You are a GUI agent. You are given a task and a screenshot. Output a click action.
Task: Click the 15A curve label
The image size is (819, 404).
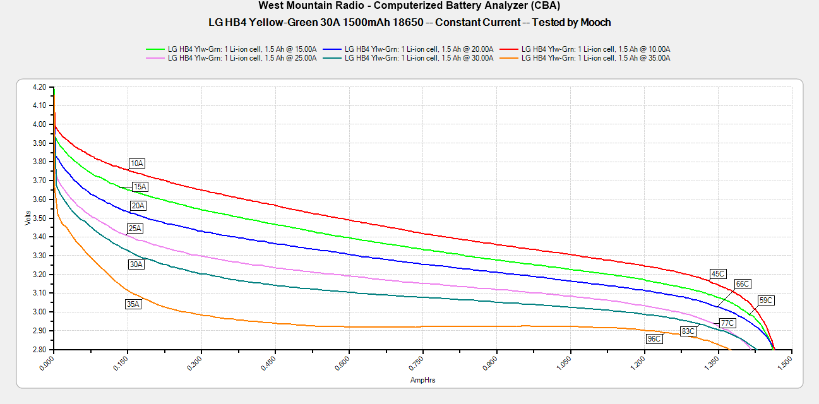[x=140, y=187]
